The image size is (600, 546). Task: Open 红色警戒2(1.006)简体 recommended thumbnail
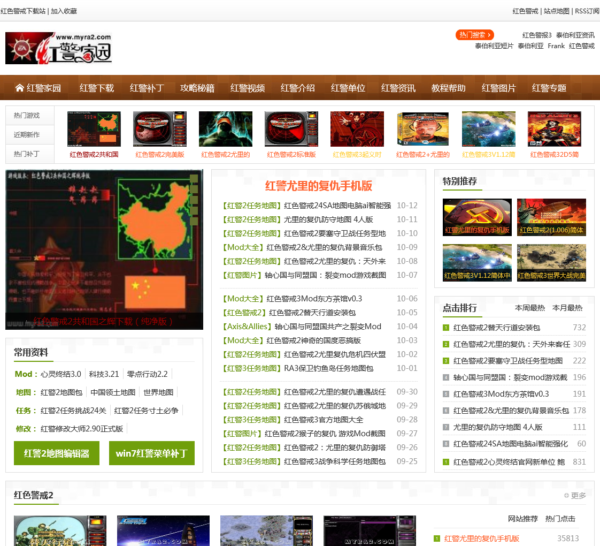pyautogui.click(x=551, y=217)
